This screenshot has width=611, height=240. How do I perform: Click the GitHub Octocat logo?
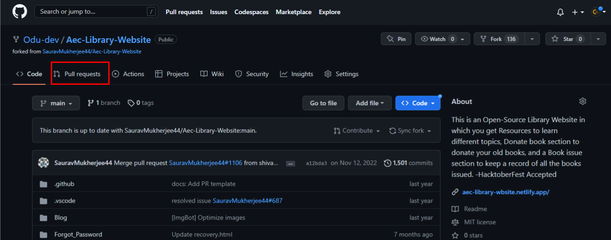pos(20,12)
